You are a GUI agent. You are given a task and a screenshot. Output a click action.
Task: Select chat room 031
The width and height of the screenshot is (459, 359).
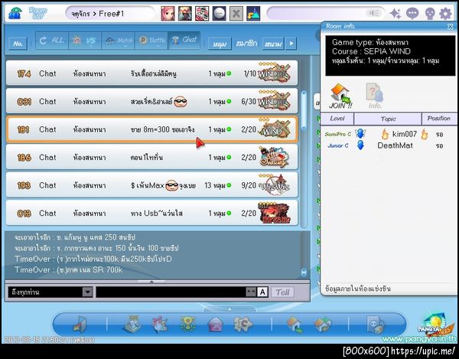click(152, 101)
